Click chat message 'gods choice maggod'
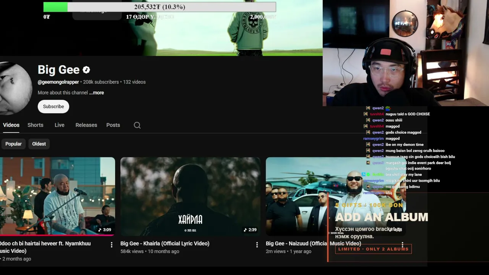The width and height of the screenshot is (489, 275). coord(403,133)
